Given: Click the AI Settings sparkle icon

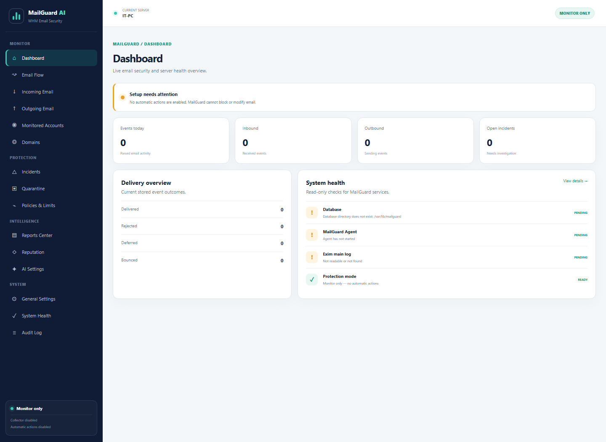Looking at the screenshot, I should [x=14, y=269].
